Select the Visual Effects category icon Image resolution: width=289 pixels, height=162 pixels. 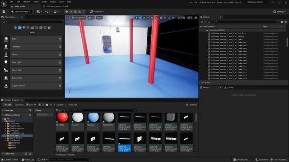pos(37,28)
